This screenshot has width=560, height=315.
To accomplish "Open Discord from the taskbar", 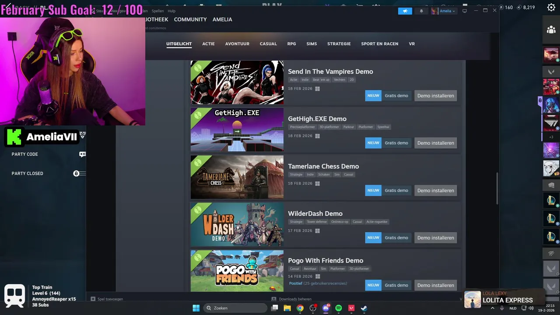I will pos(326,308).
